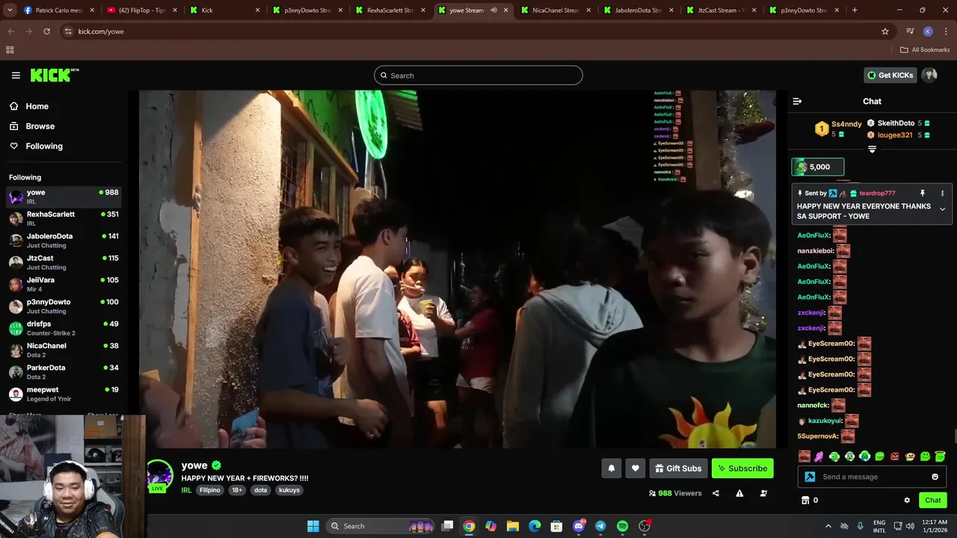Click the green Chat send button

tap(932, 500)
